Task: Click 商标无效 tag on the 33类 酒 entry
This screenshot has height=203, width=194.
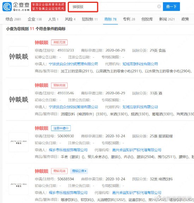Action: coord(59,85)
